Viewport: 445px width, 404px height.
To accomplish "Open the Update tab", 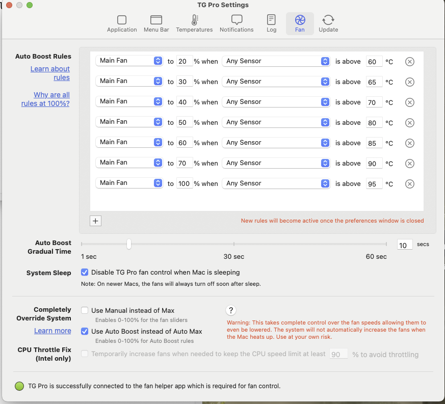I will (328, 24).
